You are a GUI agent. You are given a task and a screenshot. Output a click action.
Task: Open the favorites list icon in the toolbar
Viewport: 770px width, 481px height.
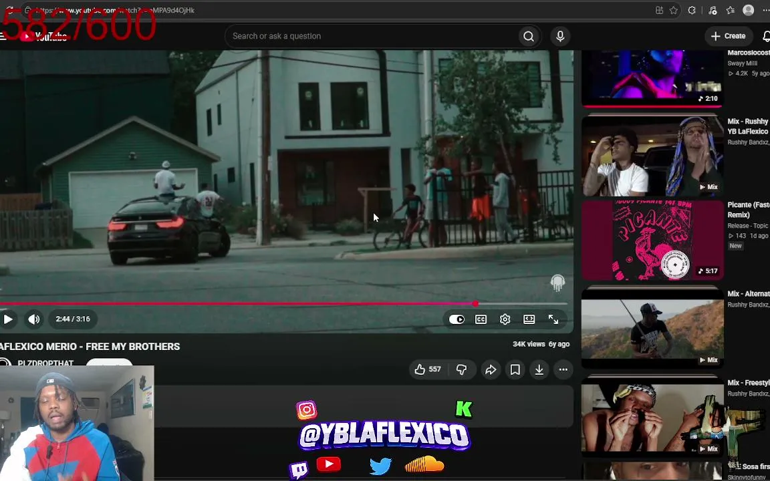tap(731, 10)
